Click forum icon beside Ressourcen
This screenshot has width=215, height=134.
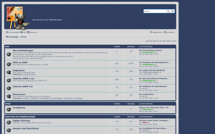pos(9,96)
